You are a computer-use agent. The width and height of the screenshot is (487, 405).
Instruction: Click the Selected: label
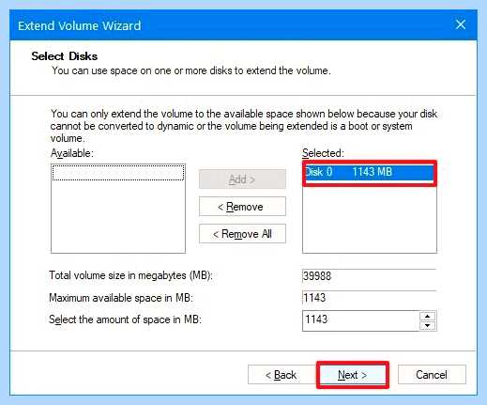[x=323, y=153]
